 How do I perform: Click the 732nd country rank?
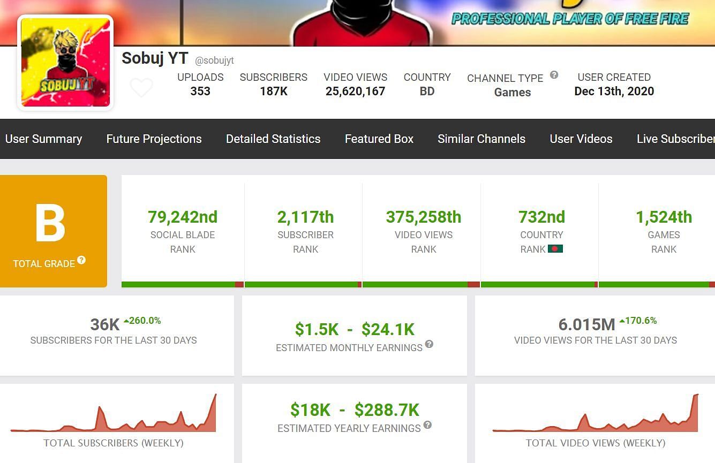[541, 217]
